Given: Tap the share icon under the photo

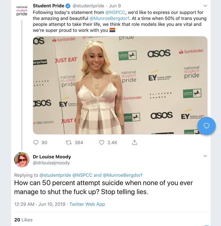Looking at the screenshot, I should (x=134, y=143).
